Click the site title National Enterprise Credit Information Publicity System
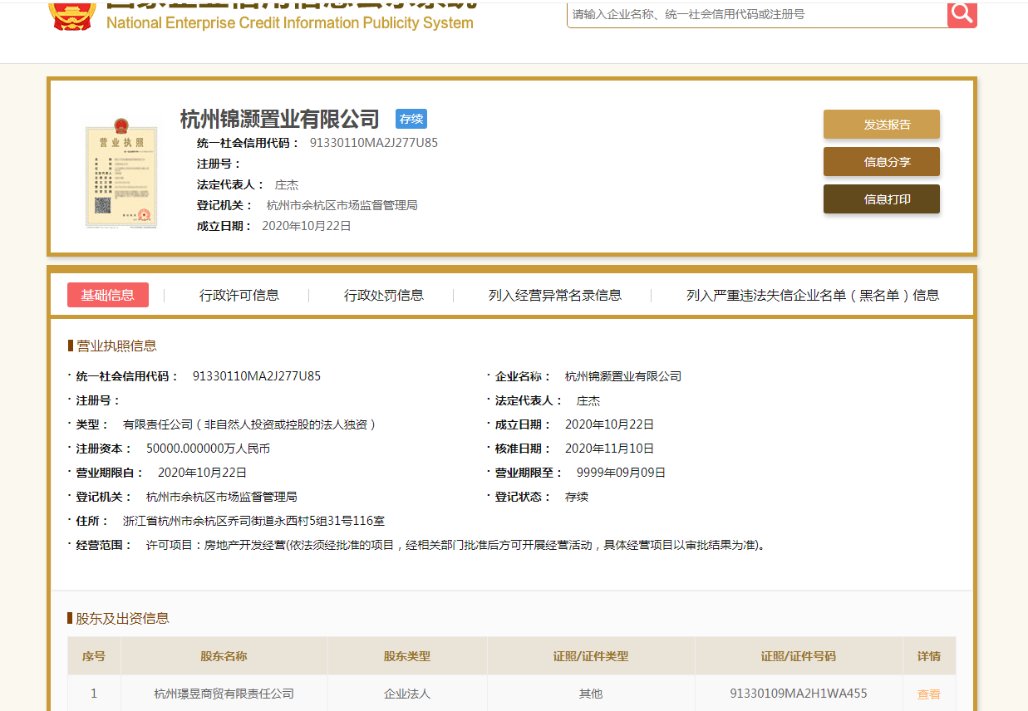Viewport: 1028px width, 711px height. pos(290,23)
